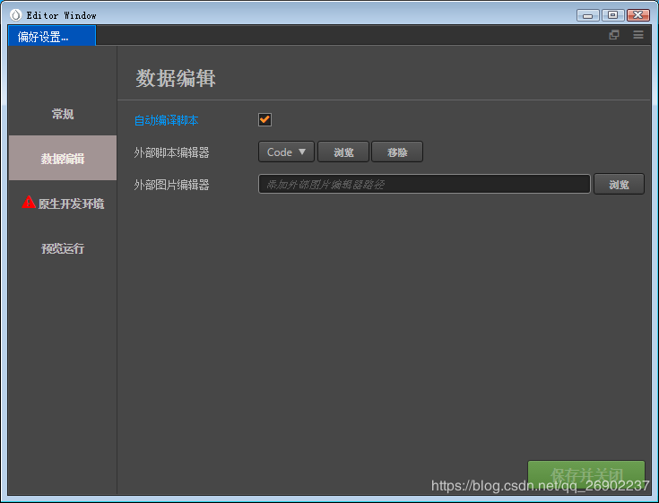
Task: Click the Cocos Creator logo in title bar
Action: tap(15, 15)
